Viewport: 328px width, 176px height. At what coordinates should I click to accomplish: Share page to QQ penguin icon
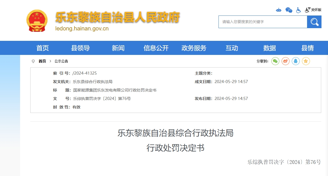point(296,61)
